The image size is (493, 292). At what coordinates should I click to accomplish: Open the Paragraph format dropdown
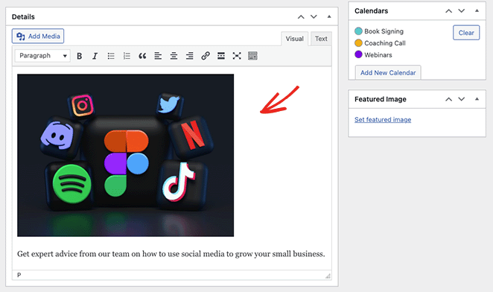tap(42, 56)
